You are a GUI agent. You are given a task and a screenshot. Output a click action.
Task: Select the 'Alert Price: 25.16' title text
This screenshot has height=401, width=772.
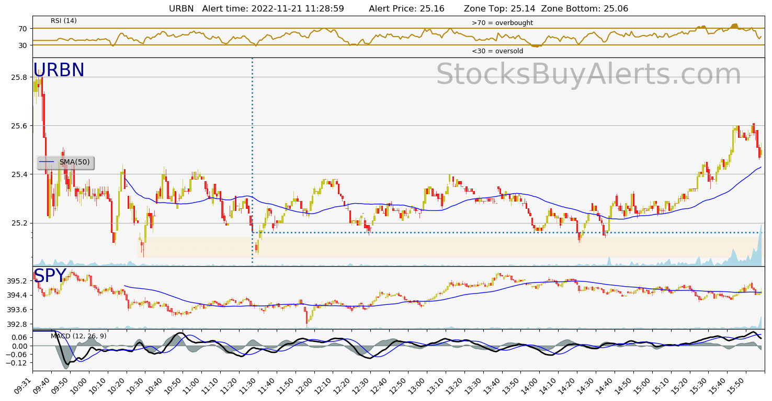(x=406, y=9)
